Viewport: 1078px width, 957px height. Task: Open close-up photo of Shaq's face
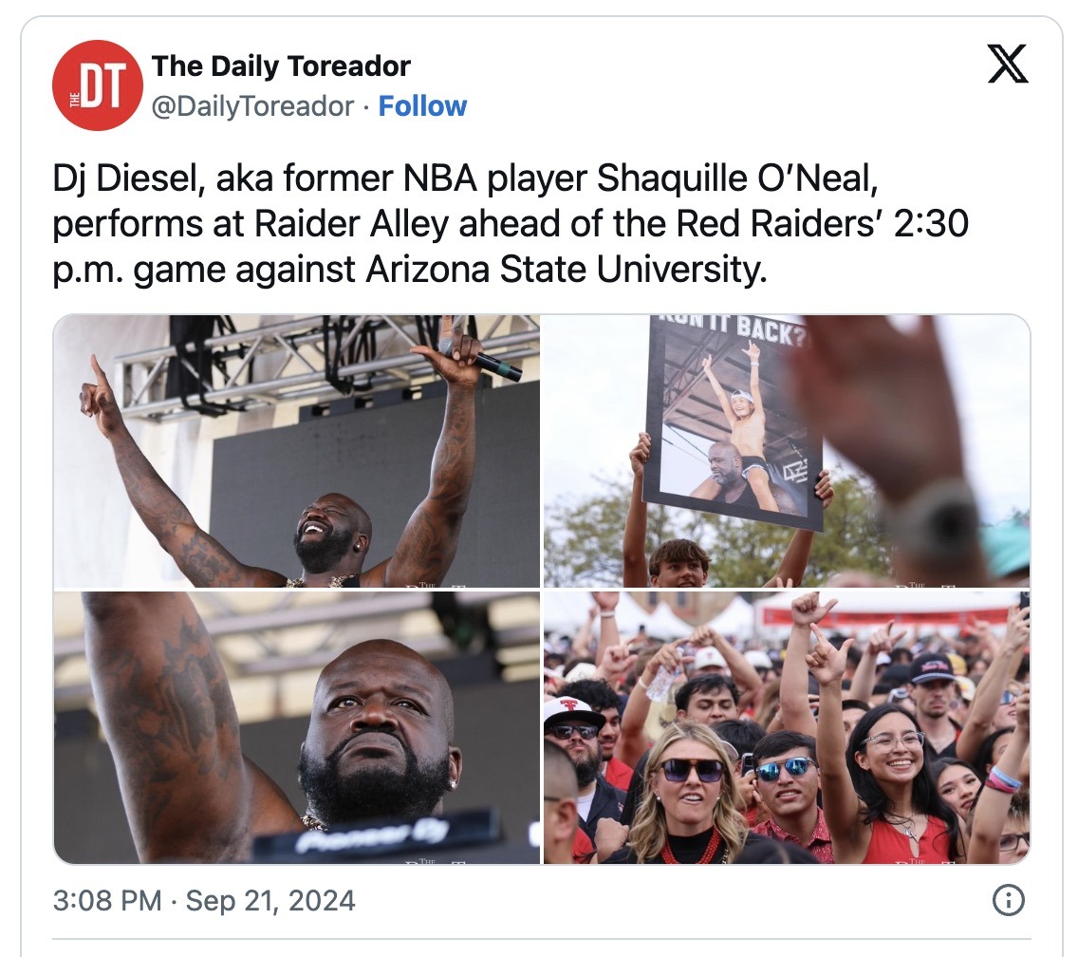(296, 727)
